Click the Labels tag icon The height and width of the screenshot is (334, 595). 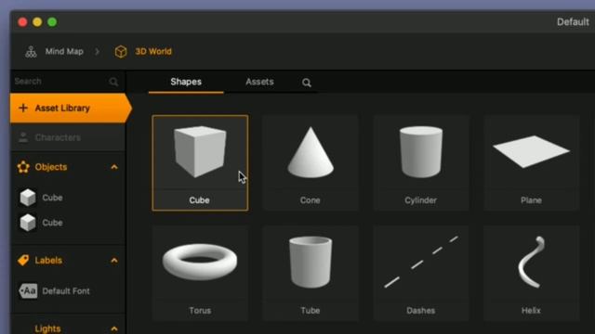pos(23,260)
